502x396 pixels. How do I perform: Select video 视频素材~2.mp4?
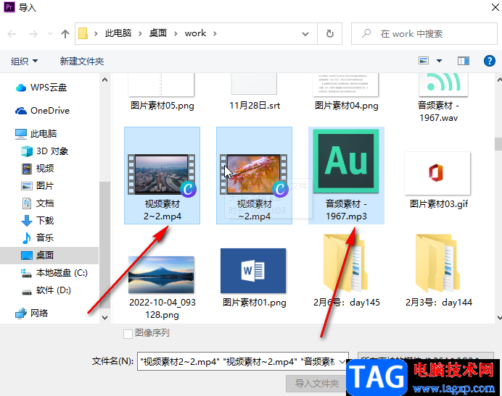pos(254,175)
